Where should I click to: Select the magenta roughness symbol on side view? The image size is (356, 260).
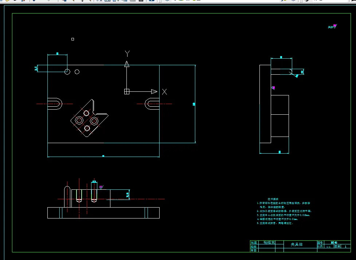[x=273, y=88]
